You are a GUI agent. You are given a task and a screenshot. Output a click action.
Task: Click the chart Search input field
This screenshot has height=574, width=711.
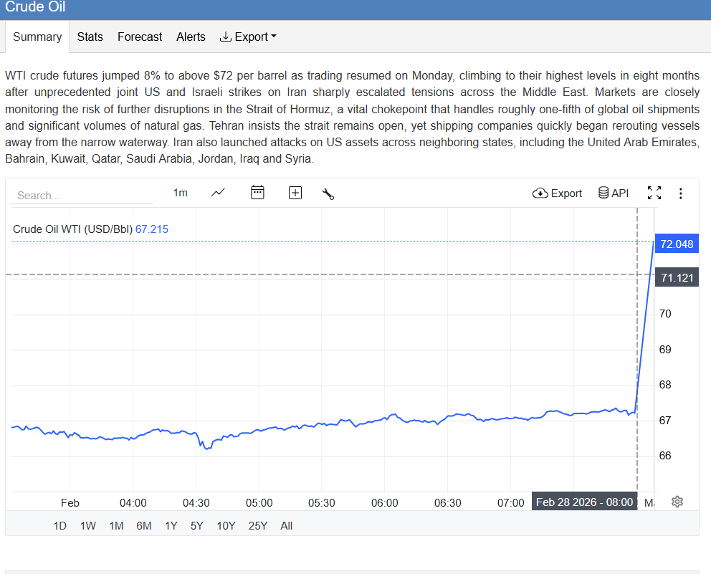pyautogui.click(x=82, y=196)
